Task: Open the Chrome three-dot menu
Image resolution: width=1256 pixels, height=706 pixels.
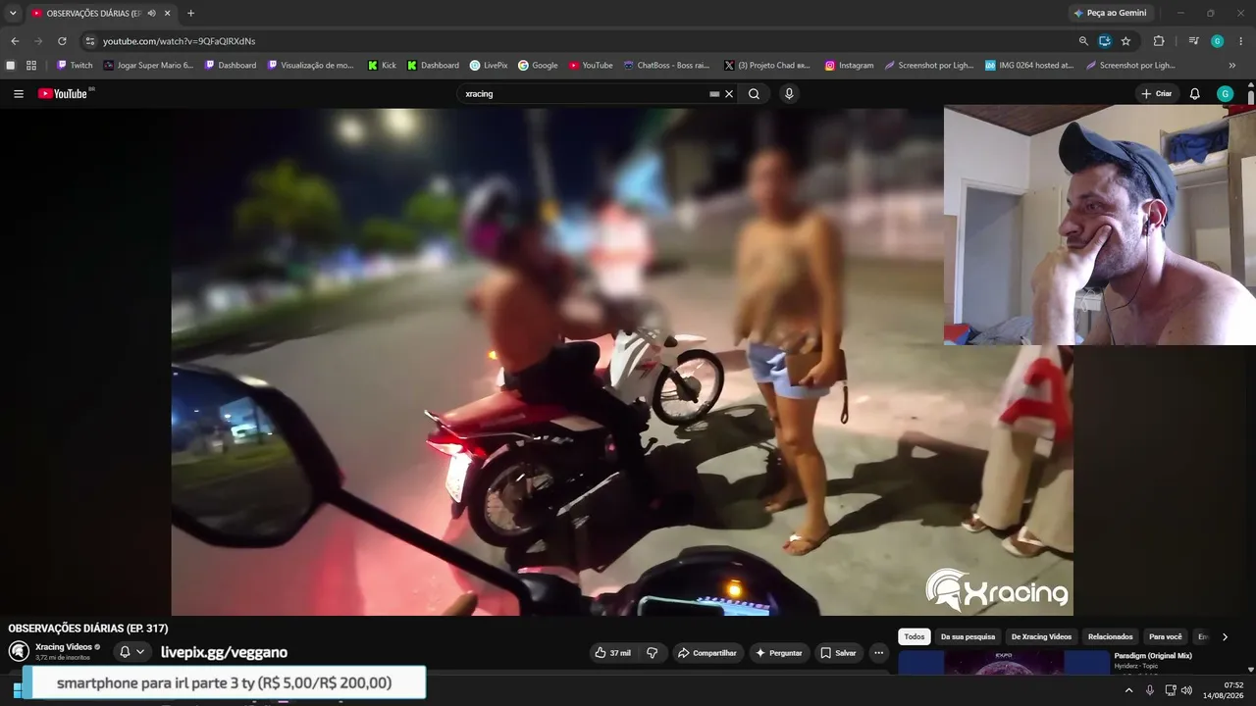Action: tap(1241, 41)
